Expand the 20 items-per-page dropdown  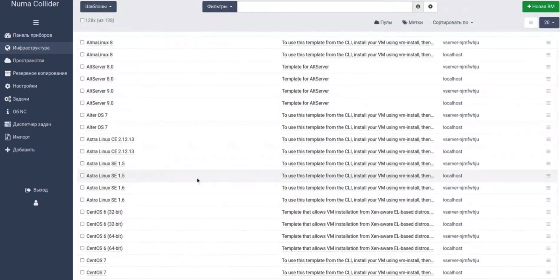549,22
